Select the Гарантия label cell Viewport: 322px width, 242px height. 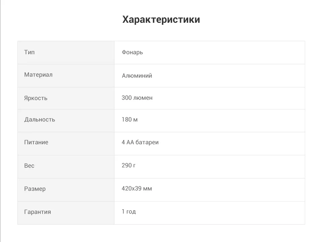point(66,213)
